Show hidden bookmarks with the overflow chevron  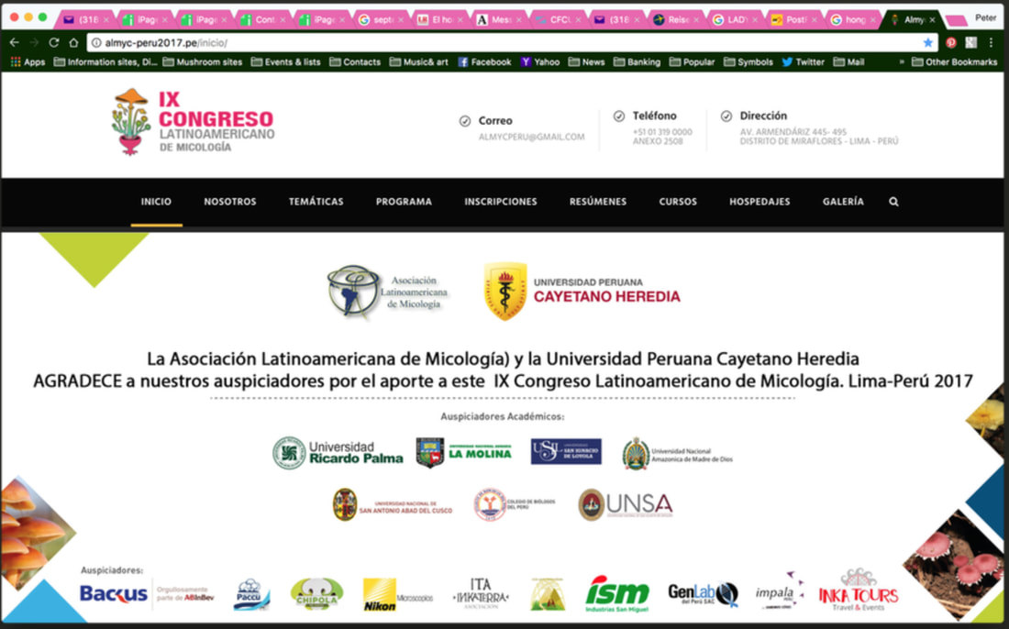[901, 61]
